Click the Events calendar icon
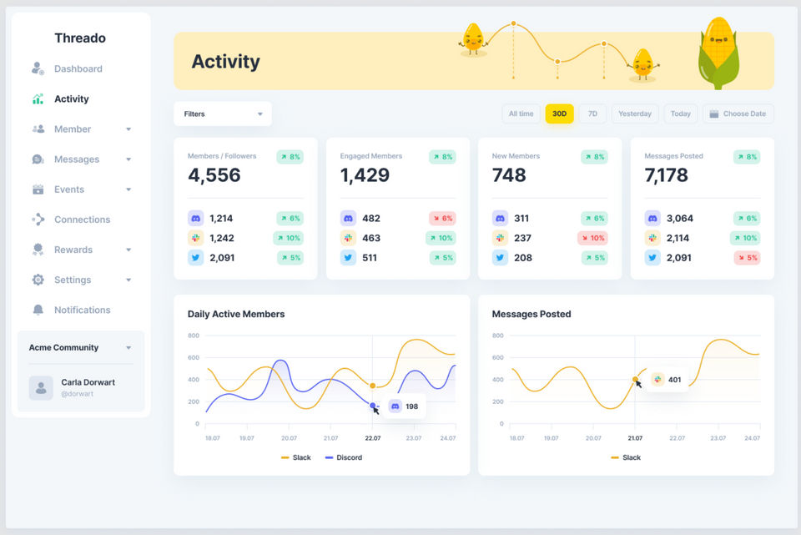This screenshot has height=535, width=801. coord(38,189)
